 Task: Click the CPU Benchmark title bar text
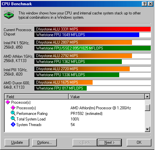click(x=17, y=4)
